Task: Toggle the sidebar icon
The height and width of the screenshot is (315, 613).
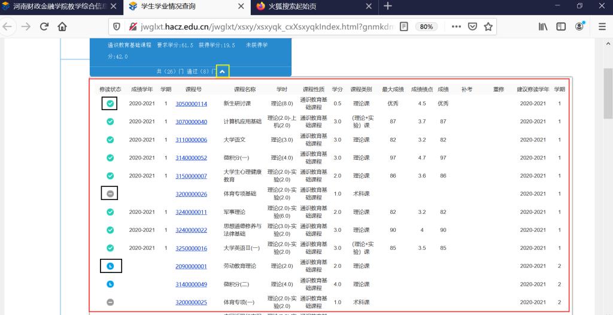Action: pos(561,26)
